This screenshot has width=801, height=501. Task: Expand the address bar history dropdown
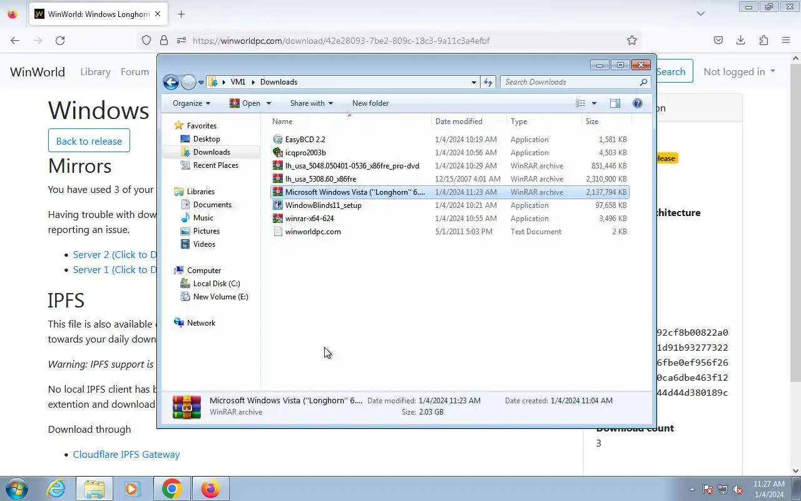(474, 82)
